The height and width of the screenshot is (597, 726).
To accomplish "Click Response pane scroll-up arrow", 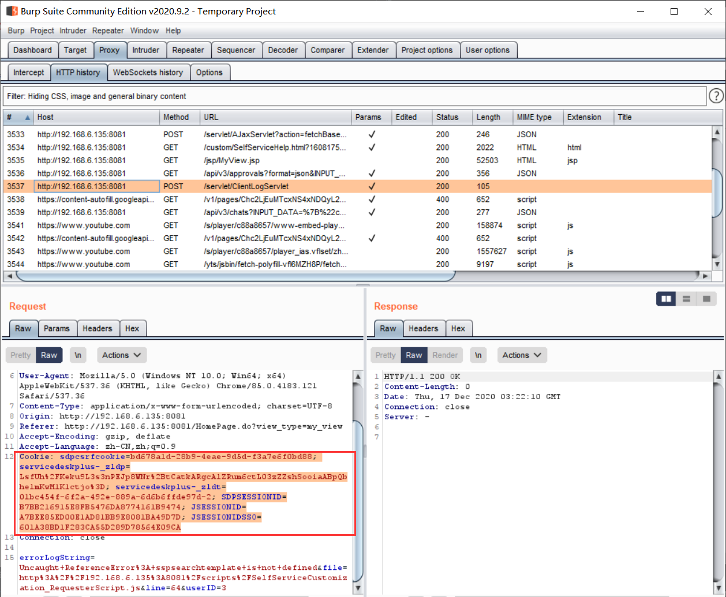I will [x=718, y=377].
